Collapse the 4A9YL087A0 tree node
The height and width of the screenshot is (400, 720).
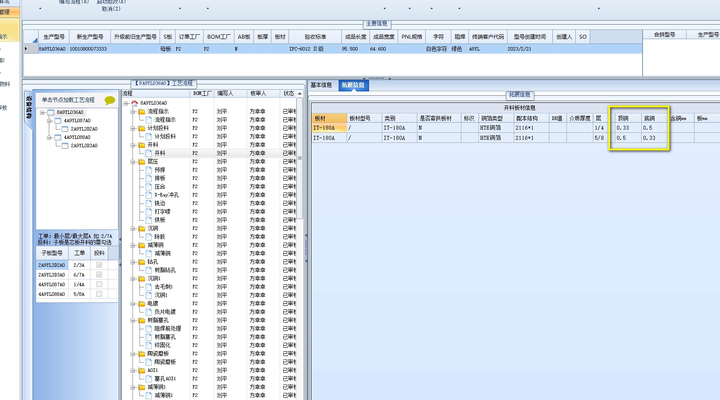click(49, 120)
